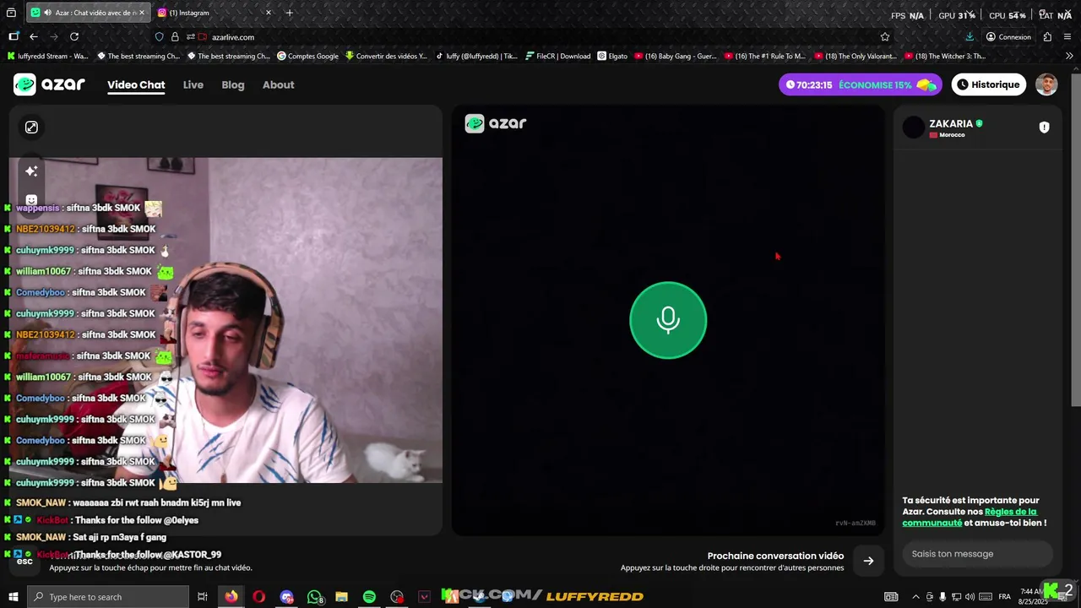Open the Elgato bookmark
The height and width of the screenshot is (608, 1081).
[613, 57]
